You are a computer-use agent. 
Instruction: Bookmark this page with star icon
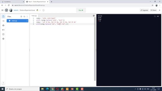click(152, 5)
